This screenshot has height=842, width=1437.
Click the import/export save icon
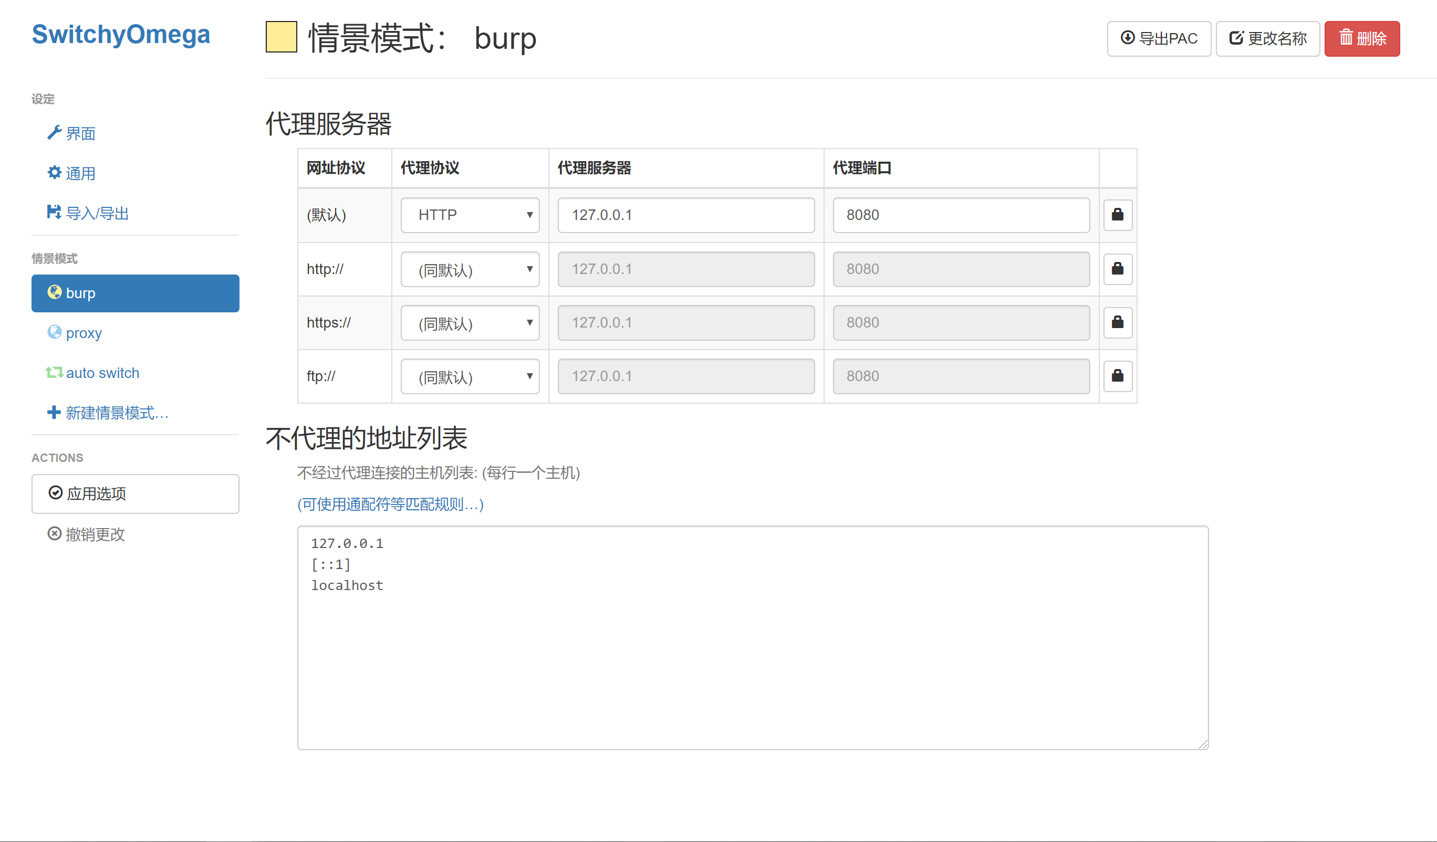(x=54, y=212)
